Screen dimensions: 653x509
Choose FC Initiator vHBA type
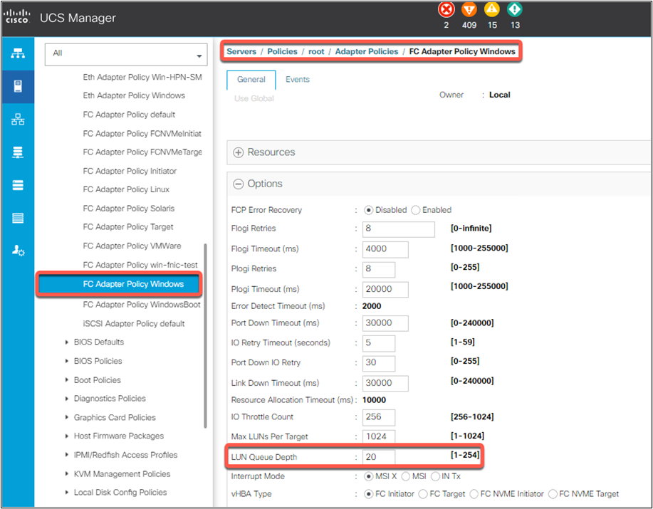click(x=369, y=494)
